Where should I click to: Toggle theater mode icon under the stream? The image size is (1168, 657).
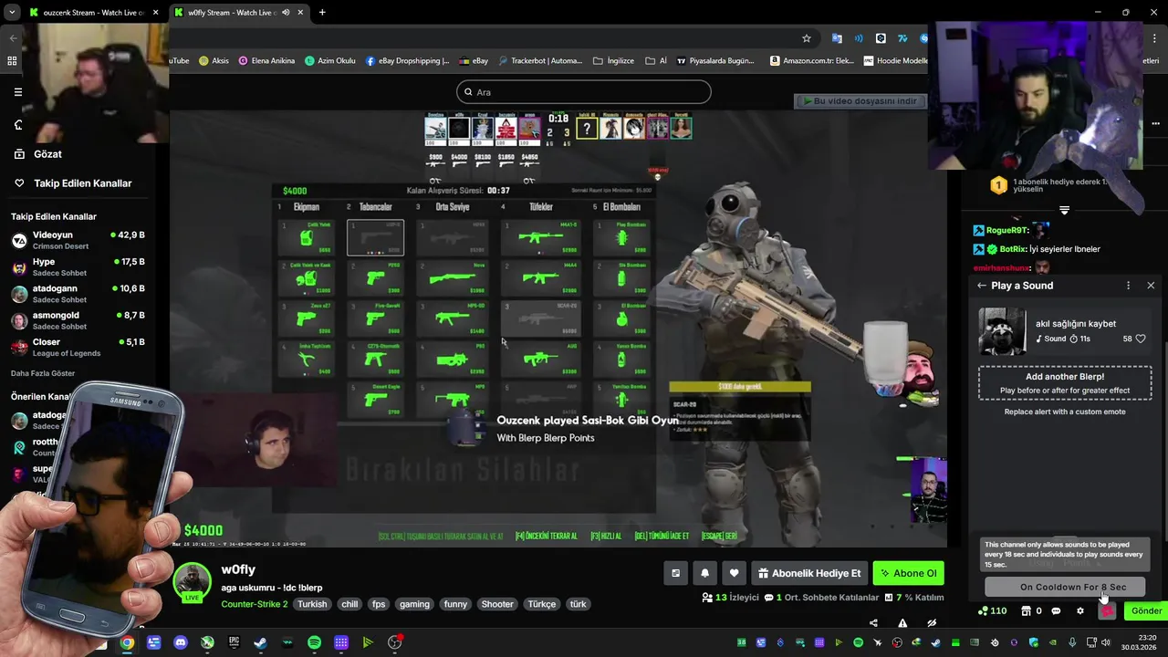[675, 573]
